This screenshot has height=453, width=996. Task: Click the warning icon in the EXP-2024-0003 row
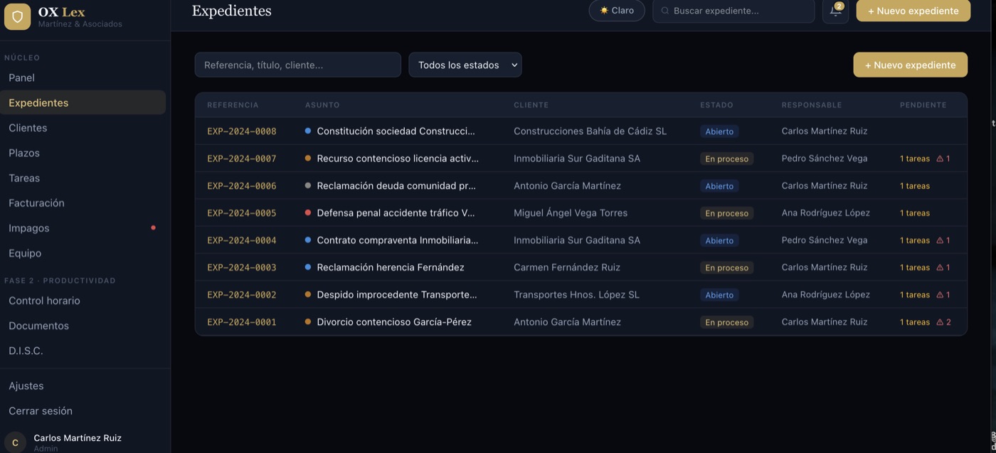(940, 267)
